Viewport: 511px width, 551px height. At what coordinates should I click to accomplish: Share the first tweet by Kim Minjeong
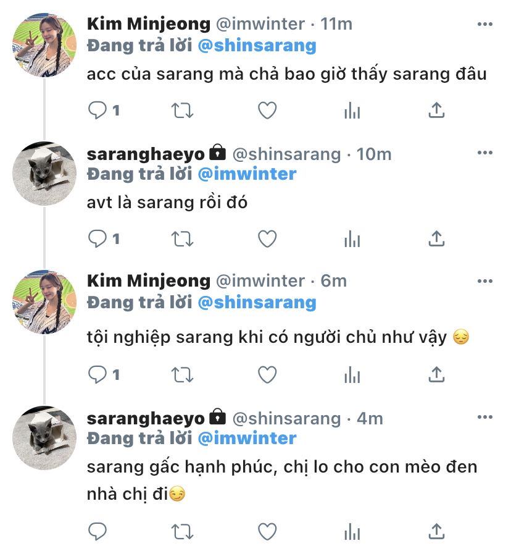pyautogui.click(x=436, y=111)
